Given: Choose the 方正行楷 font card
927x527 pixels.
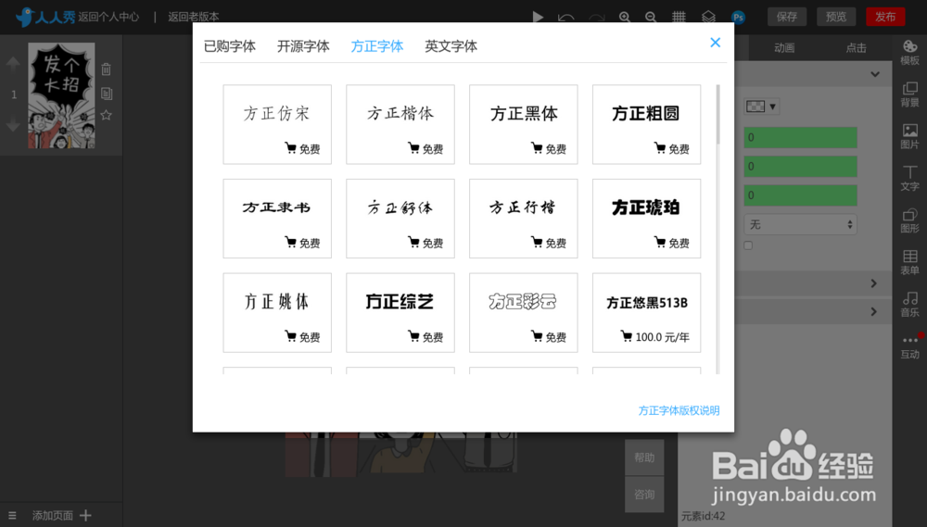Looking at the screenshot, I should [x=523, y=219].
